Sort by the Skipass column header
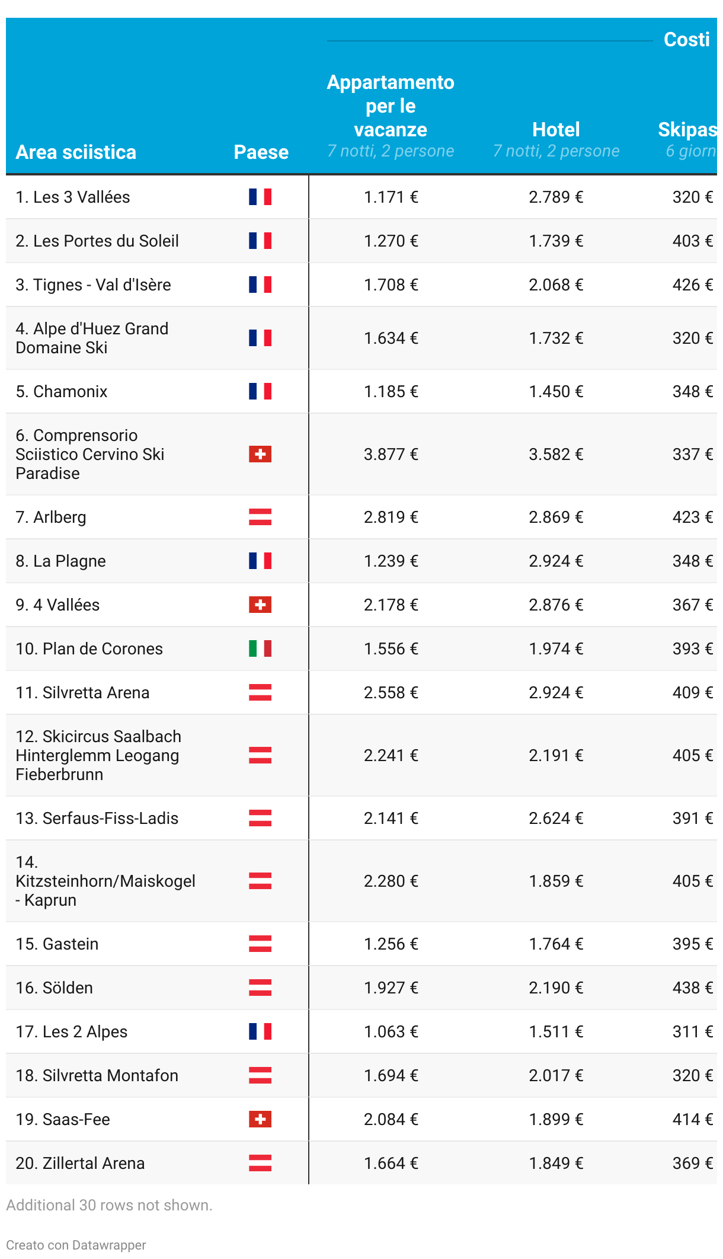The width and height of the screenshot is (723, 1259). (x=687, y=129)
